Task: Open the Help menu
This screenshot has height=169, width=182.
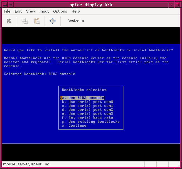Action: pos(75,11)
